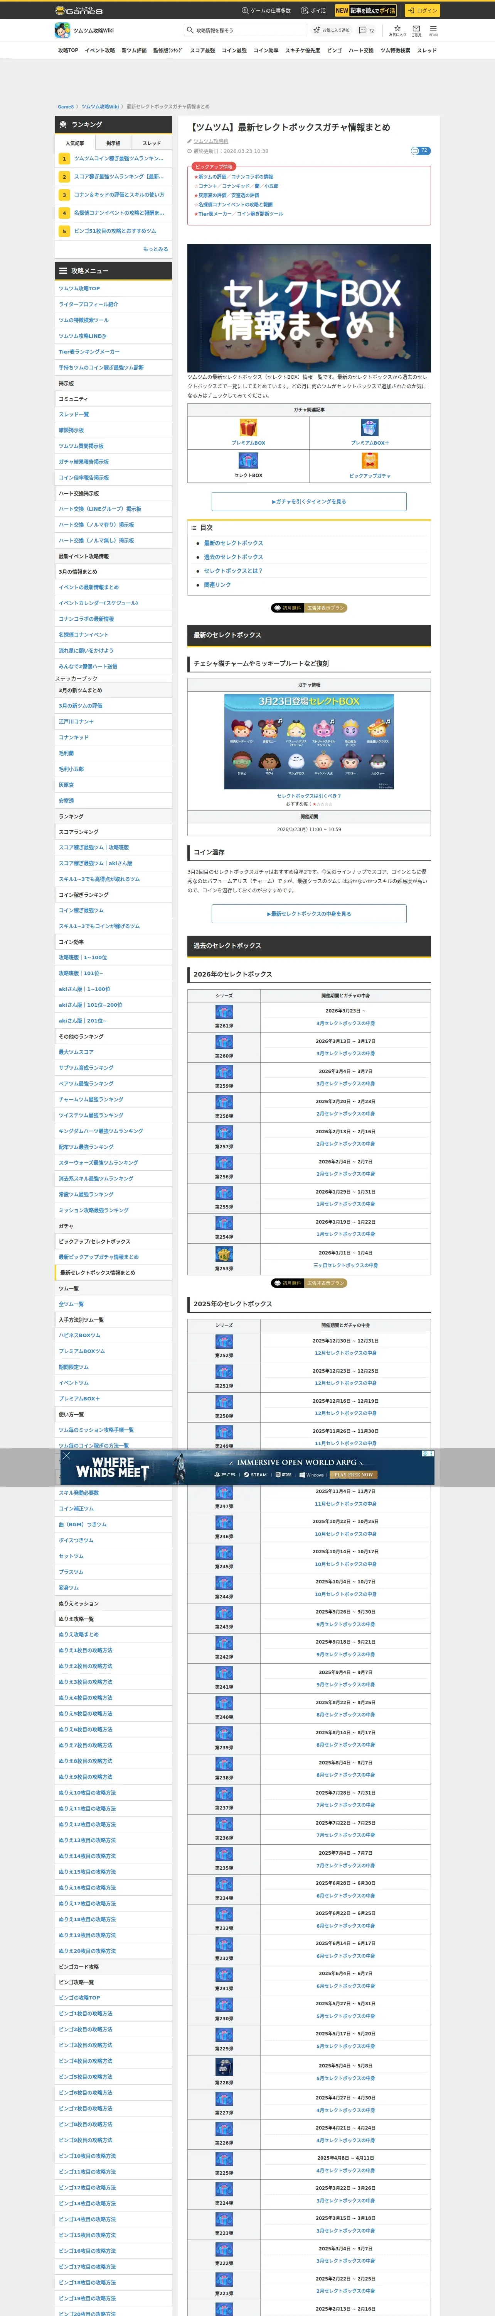Image resolution: width=495 pixels, height=2316 pixels.
Task: Jump to 最新のセレクトボックス in table of contents
Action: pos(234,543)
